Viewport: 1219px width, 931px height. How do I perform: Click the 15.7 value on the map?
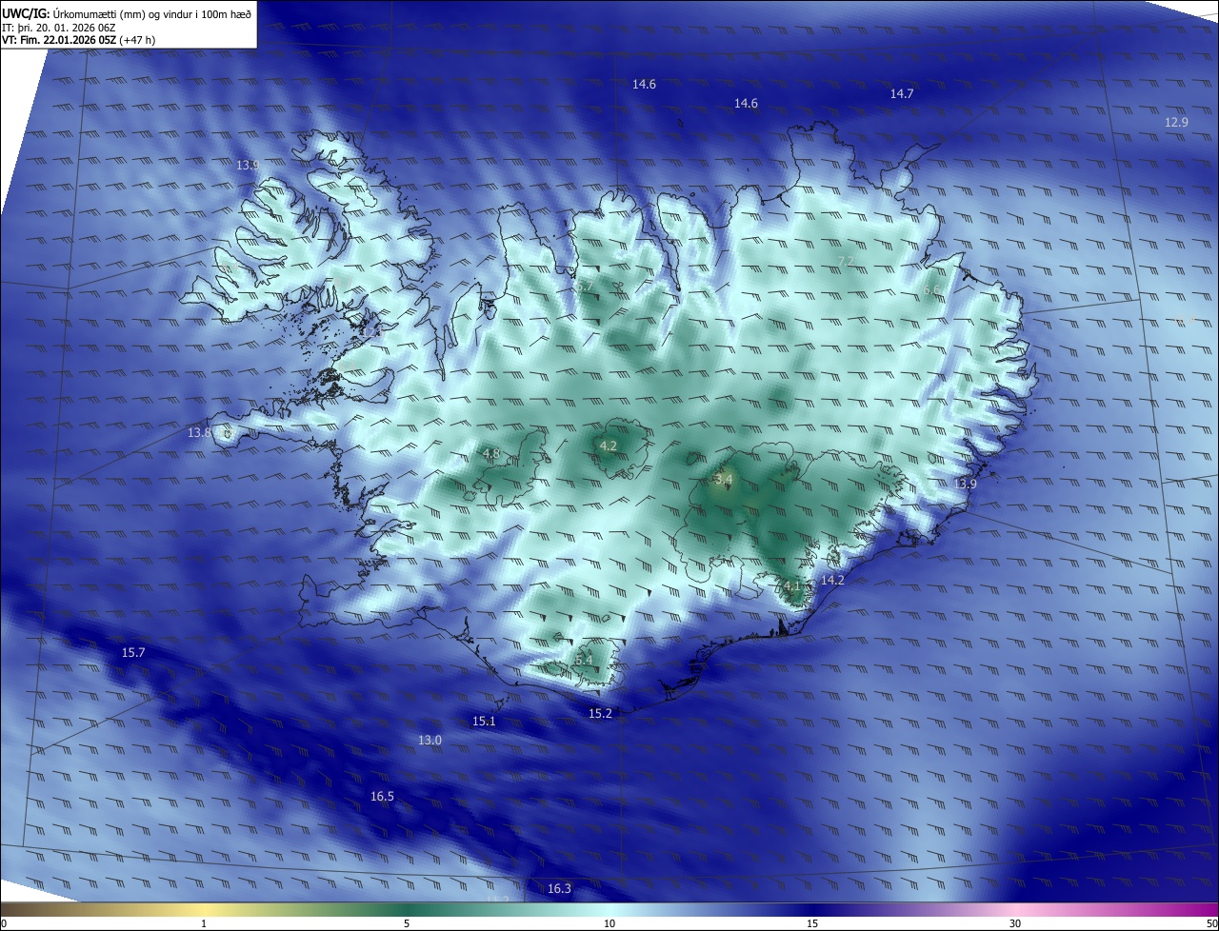tap(133, 652)
